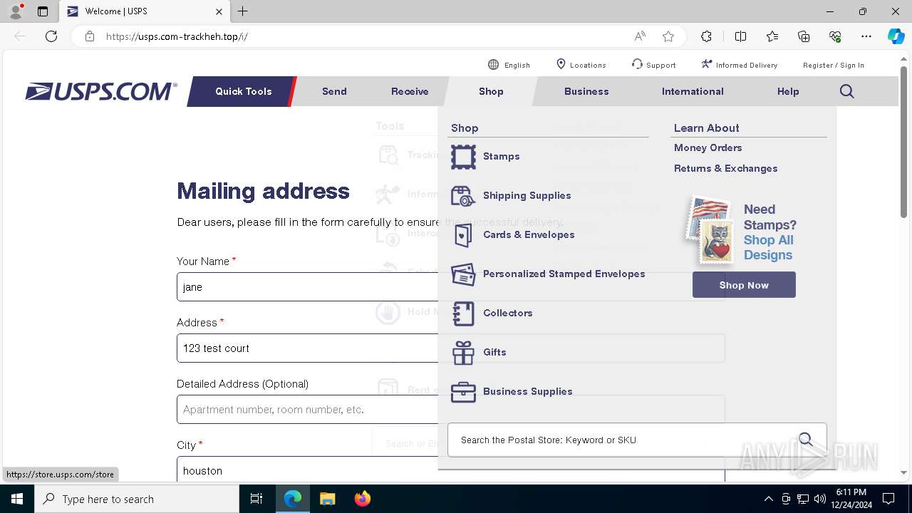
Task: Click Personalized Stamped Envelopes link
Action: 564,274
